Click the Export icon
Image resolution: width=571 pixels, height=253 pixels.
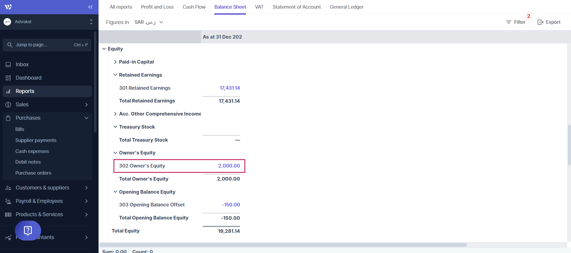pyautogui.click(x=540, y=22)
